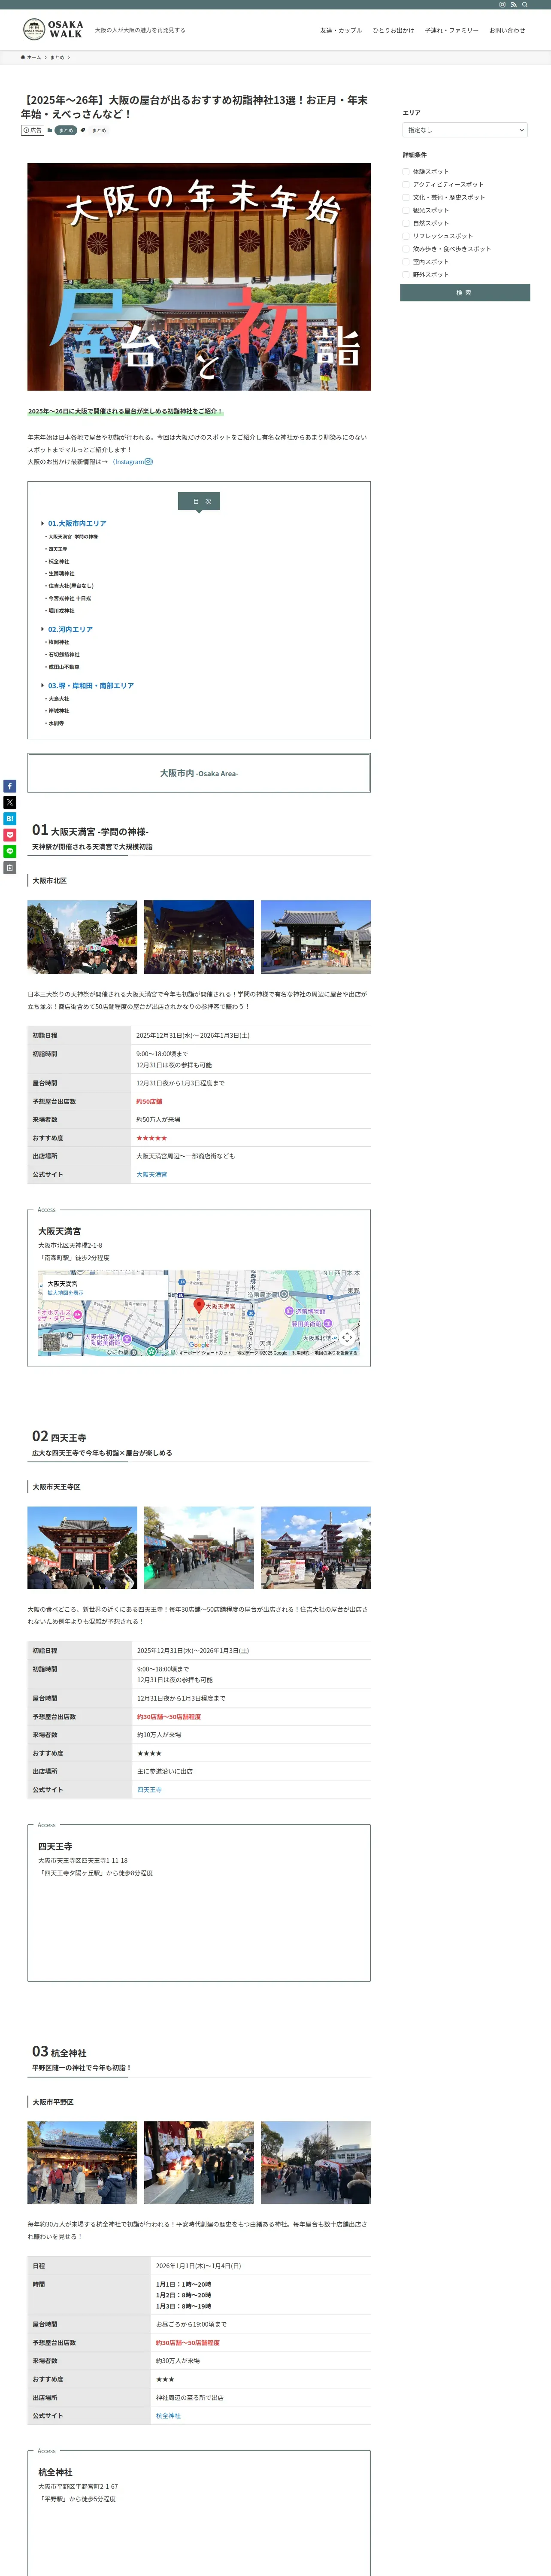The image size is (551, 2576).
Task: Click the Instagram icon after the intro text
Action: pos(149,462)
